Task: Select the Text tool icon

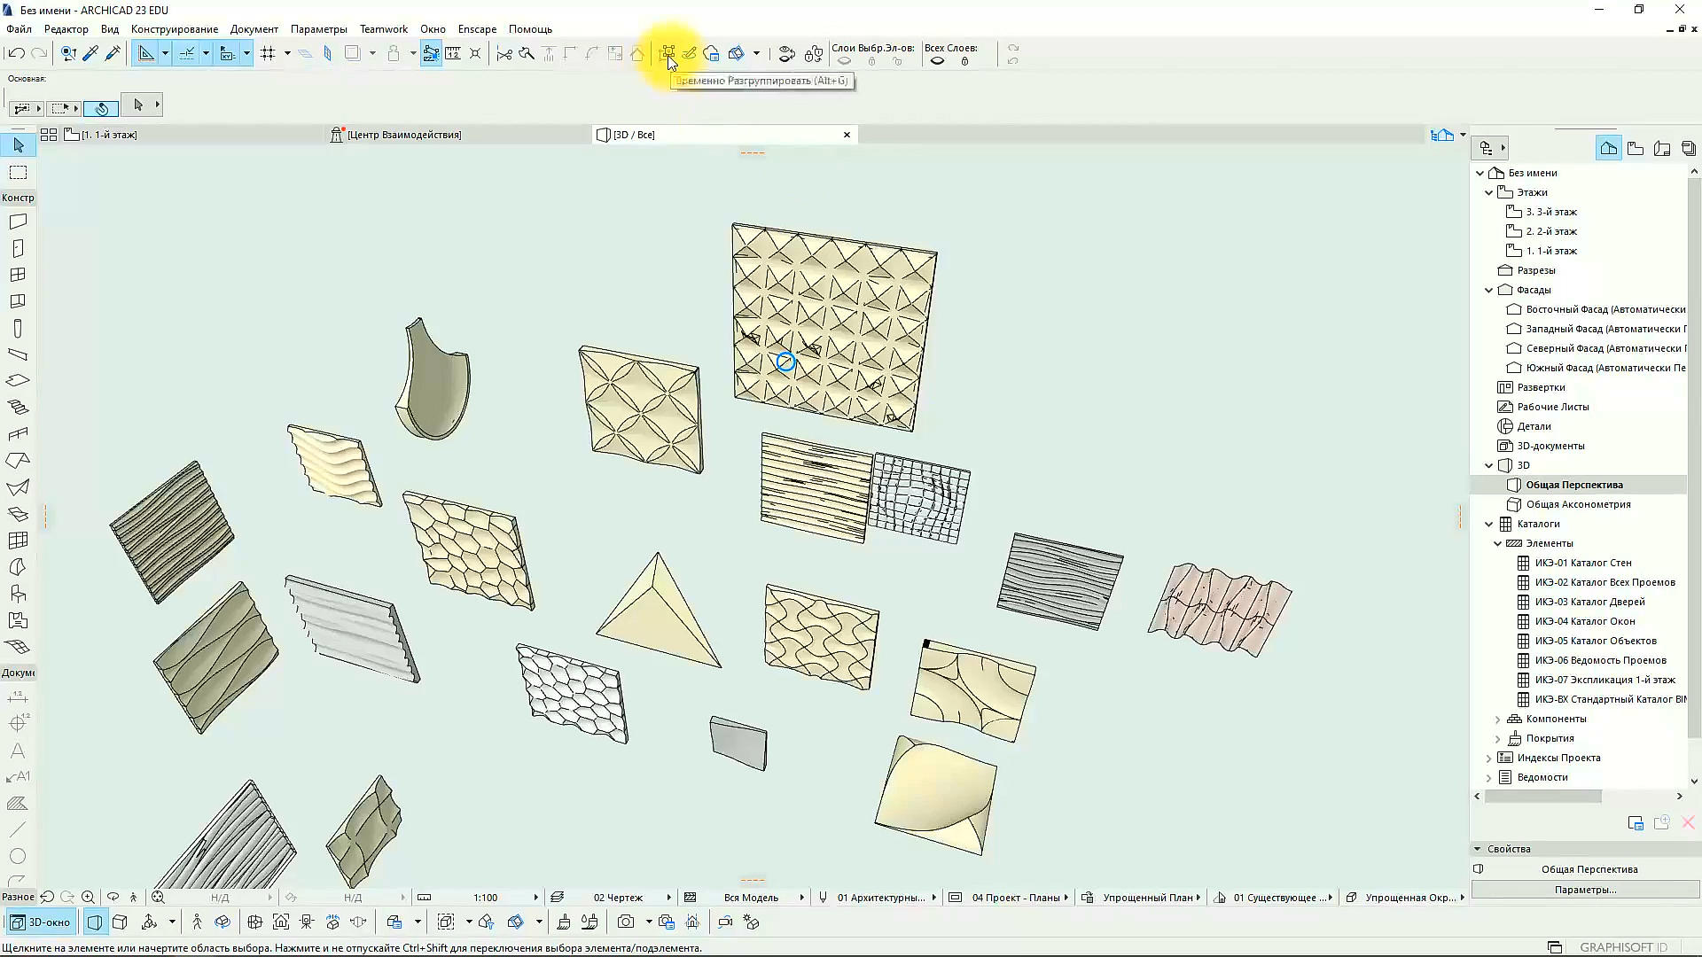Action: 18,751
